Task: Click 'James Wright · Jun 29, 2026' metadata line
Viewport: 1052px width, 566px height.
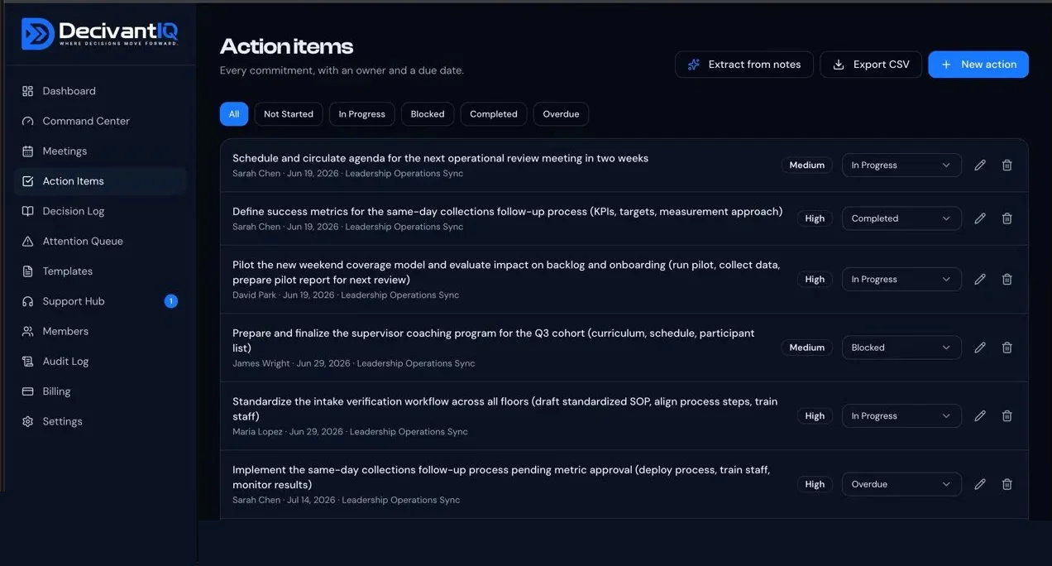Action: click(x=354, y=363)
